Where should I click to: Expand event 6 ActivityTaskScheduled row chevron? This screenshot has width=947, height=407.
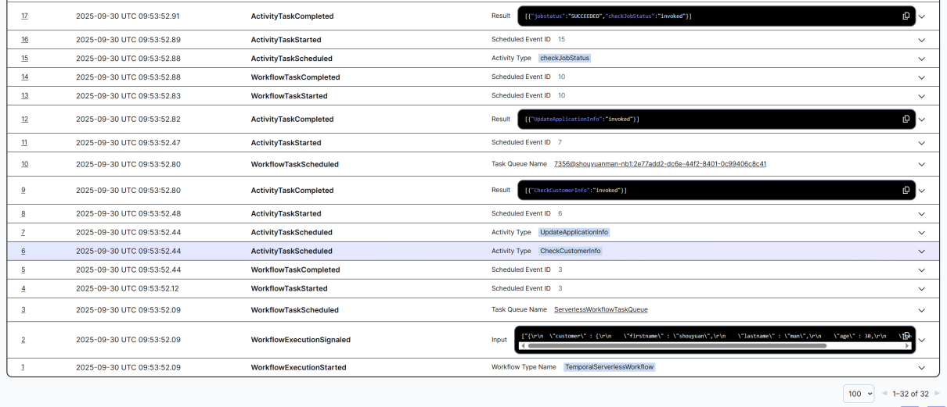click(x=921, y=252)
